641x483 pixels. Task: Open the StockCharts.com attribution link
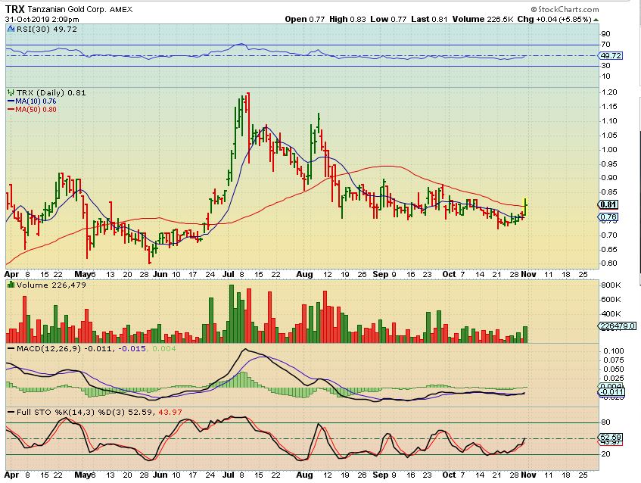click(568, 9)
